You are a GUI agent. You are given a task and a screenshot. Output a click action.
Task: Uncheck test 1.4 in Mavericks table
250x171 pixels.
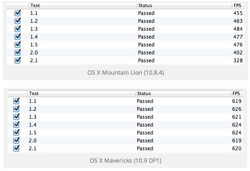coord(17,125)
